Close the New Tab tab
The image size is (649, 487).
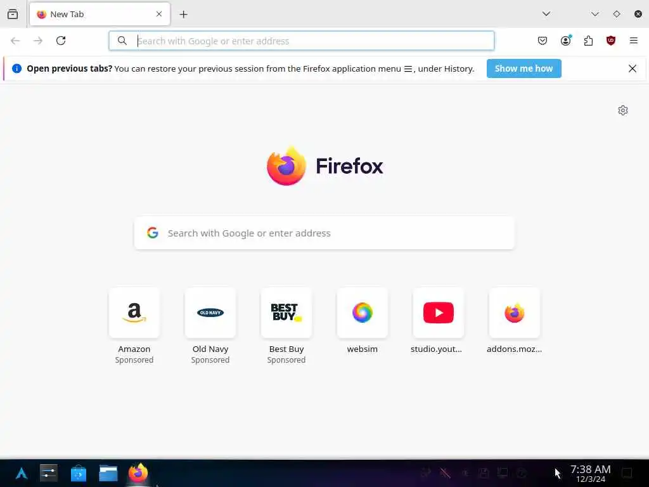(x=159, y=14)
